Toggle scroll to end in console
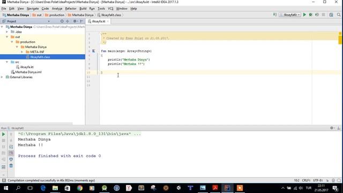This screenshot has height=193, width=343. point(11,153)
